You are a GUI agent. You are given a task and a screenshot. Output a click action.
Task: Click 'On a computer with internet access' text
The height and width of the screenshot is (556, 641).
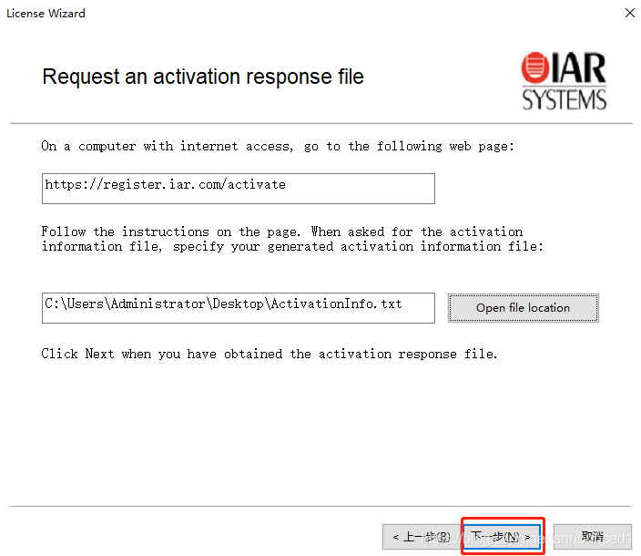(278, 146)
